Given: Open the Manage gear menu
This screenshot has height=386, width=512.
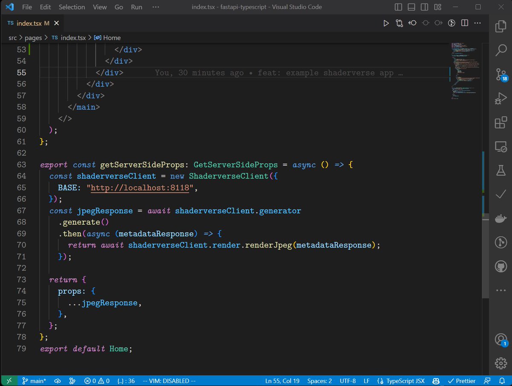Looking at the screenshot, I should click(500, 363).
